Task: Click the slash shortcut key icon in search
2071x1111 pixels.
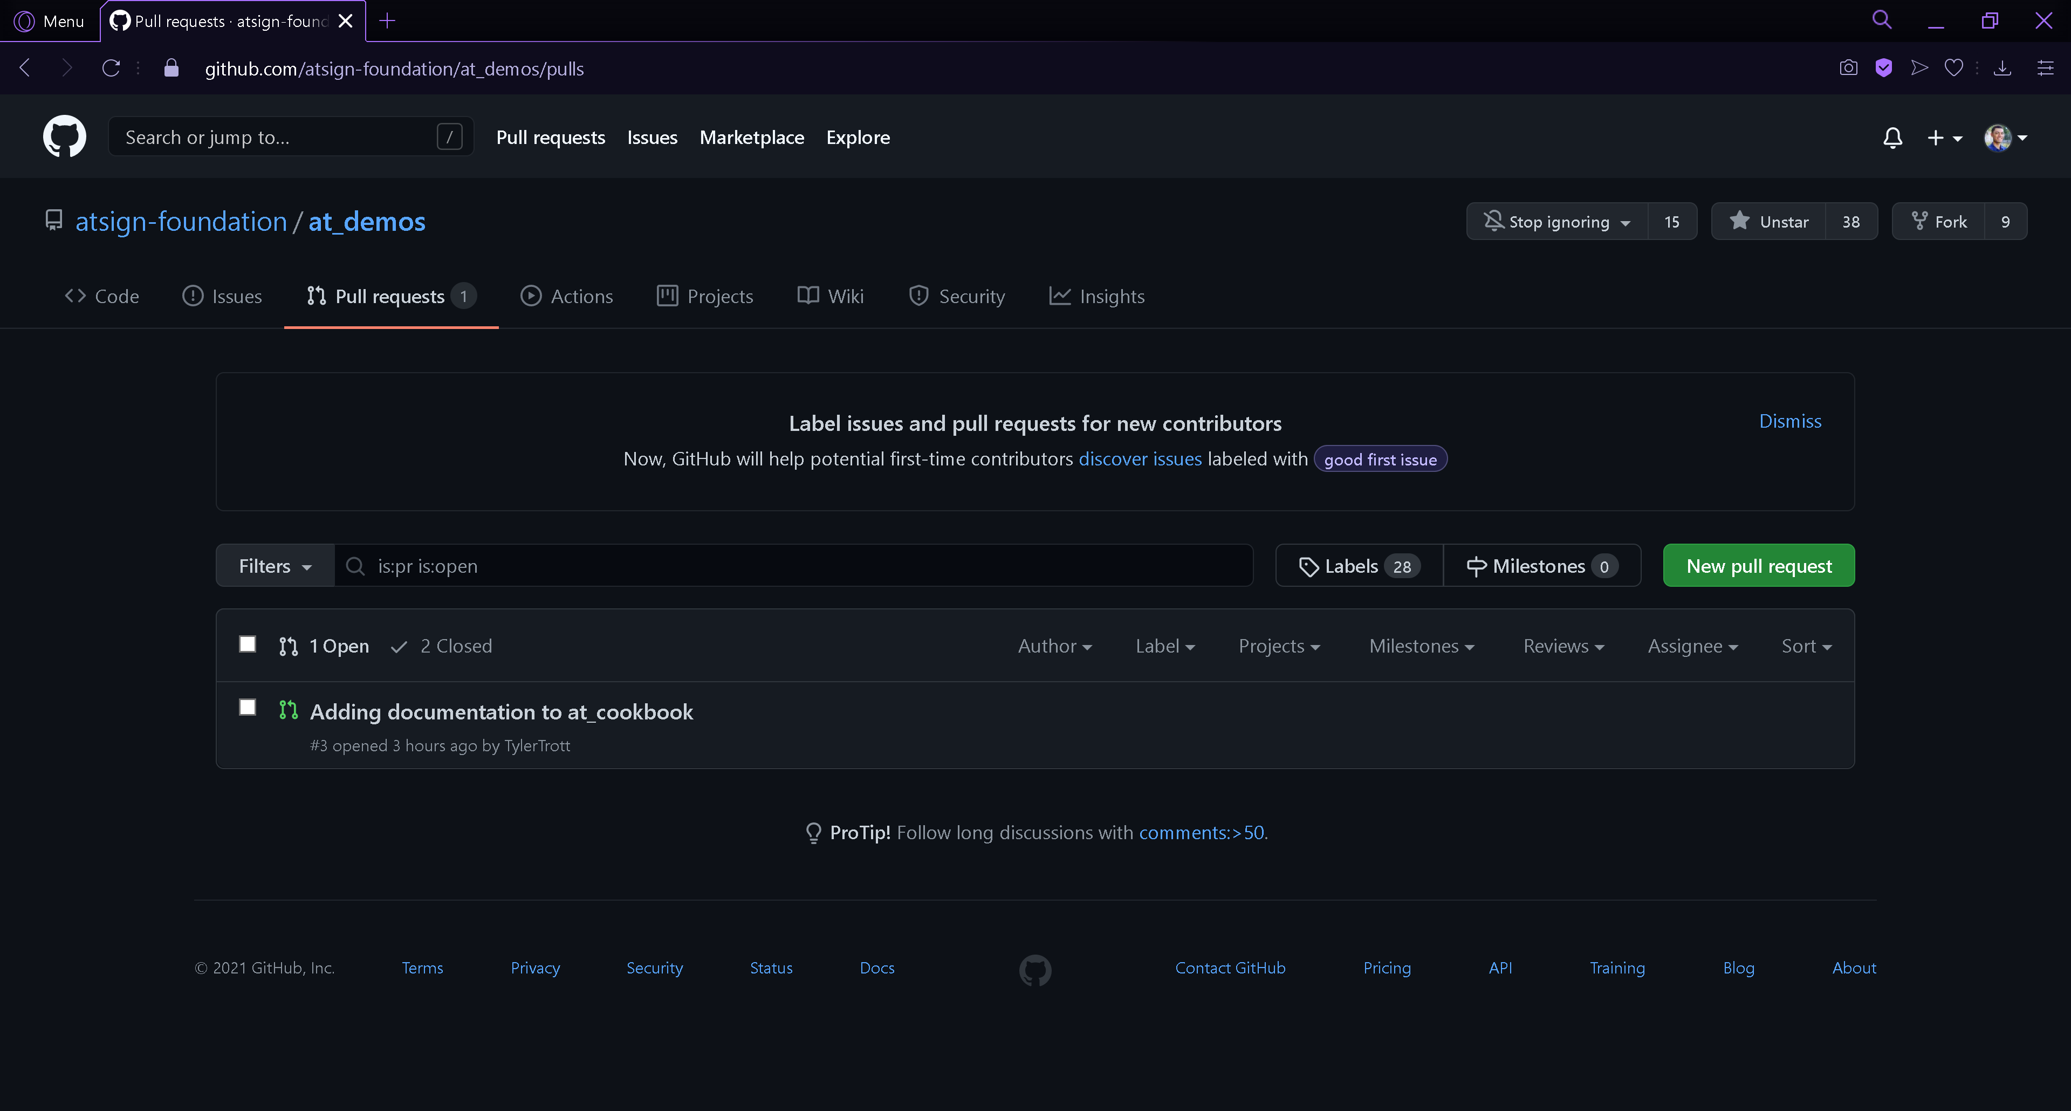Action: pos(449,136)
